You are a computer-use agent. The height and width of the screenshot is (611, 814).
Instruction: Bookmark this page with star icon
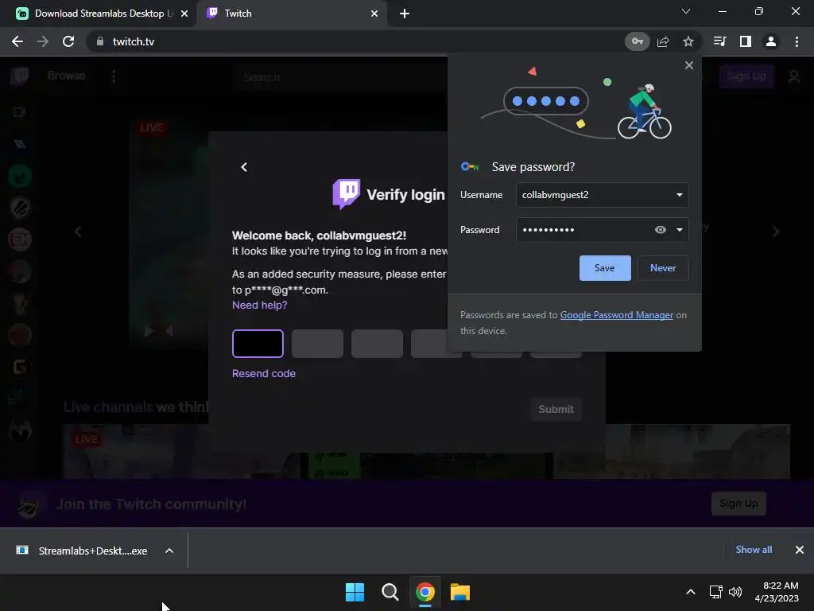(688, 41)
